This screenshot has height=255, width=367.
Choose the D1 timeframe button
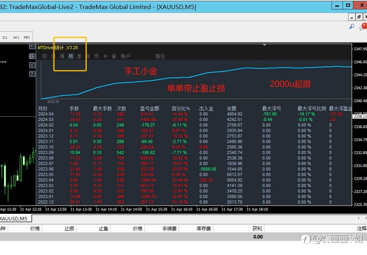tap(5, 37)
